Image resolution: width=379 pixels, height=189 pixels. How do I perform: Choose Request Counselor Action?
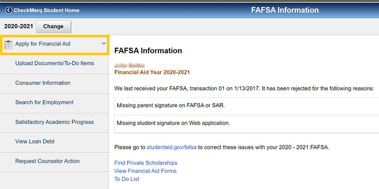47,161
